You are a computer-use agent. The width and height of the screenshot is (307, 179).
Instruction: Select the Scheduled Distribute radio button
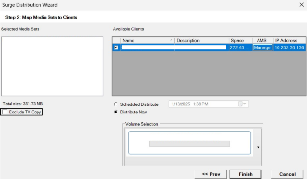115,104
